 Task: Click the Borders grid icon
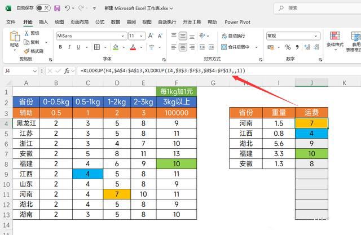coord(97,47)
